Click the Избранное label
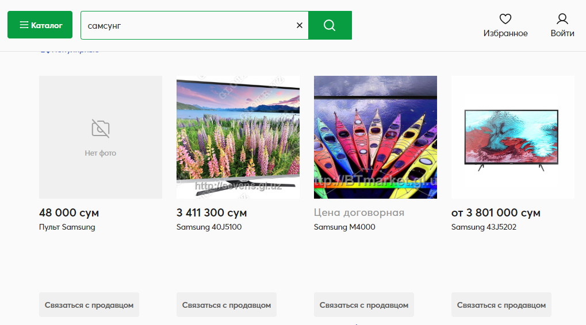Screen dimensions: 586x325 [x=505, y=33]
